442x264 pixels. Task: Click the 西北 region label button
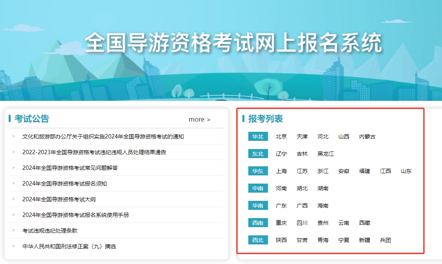pos(258,240)
